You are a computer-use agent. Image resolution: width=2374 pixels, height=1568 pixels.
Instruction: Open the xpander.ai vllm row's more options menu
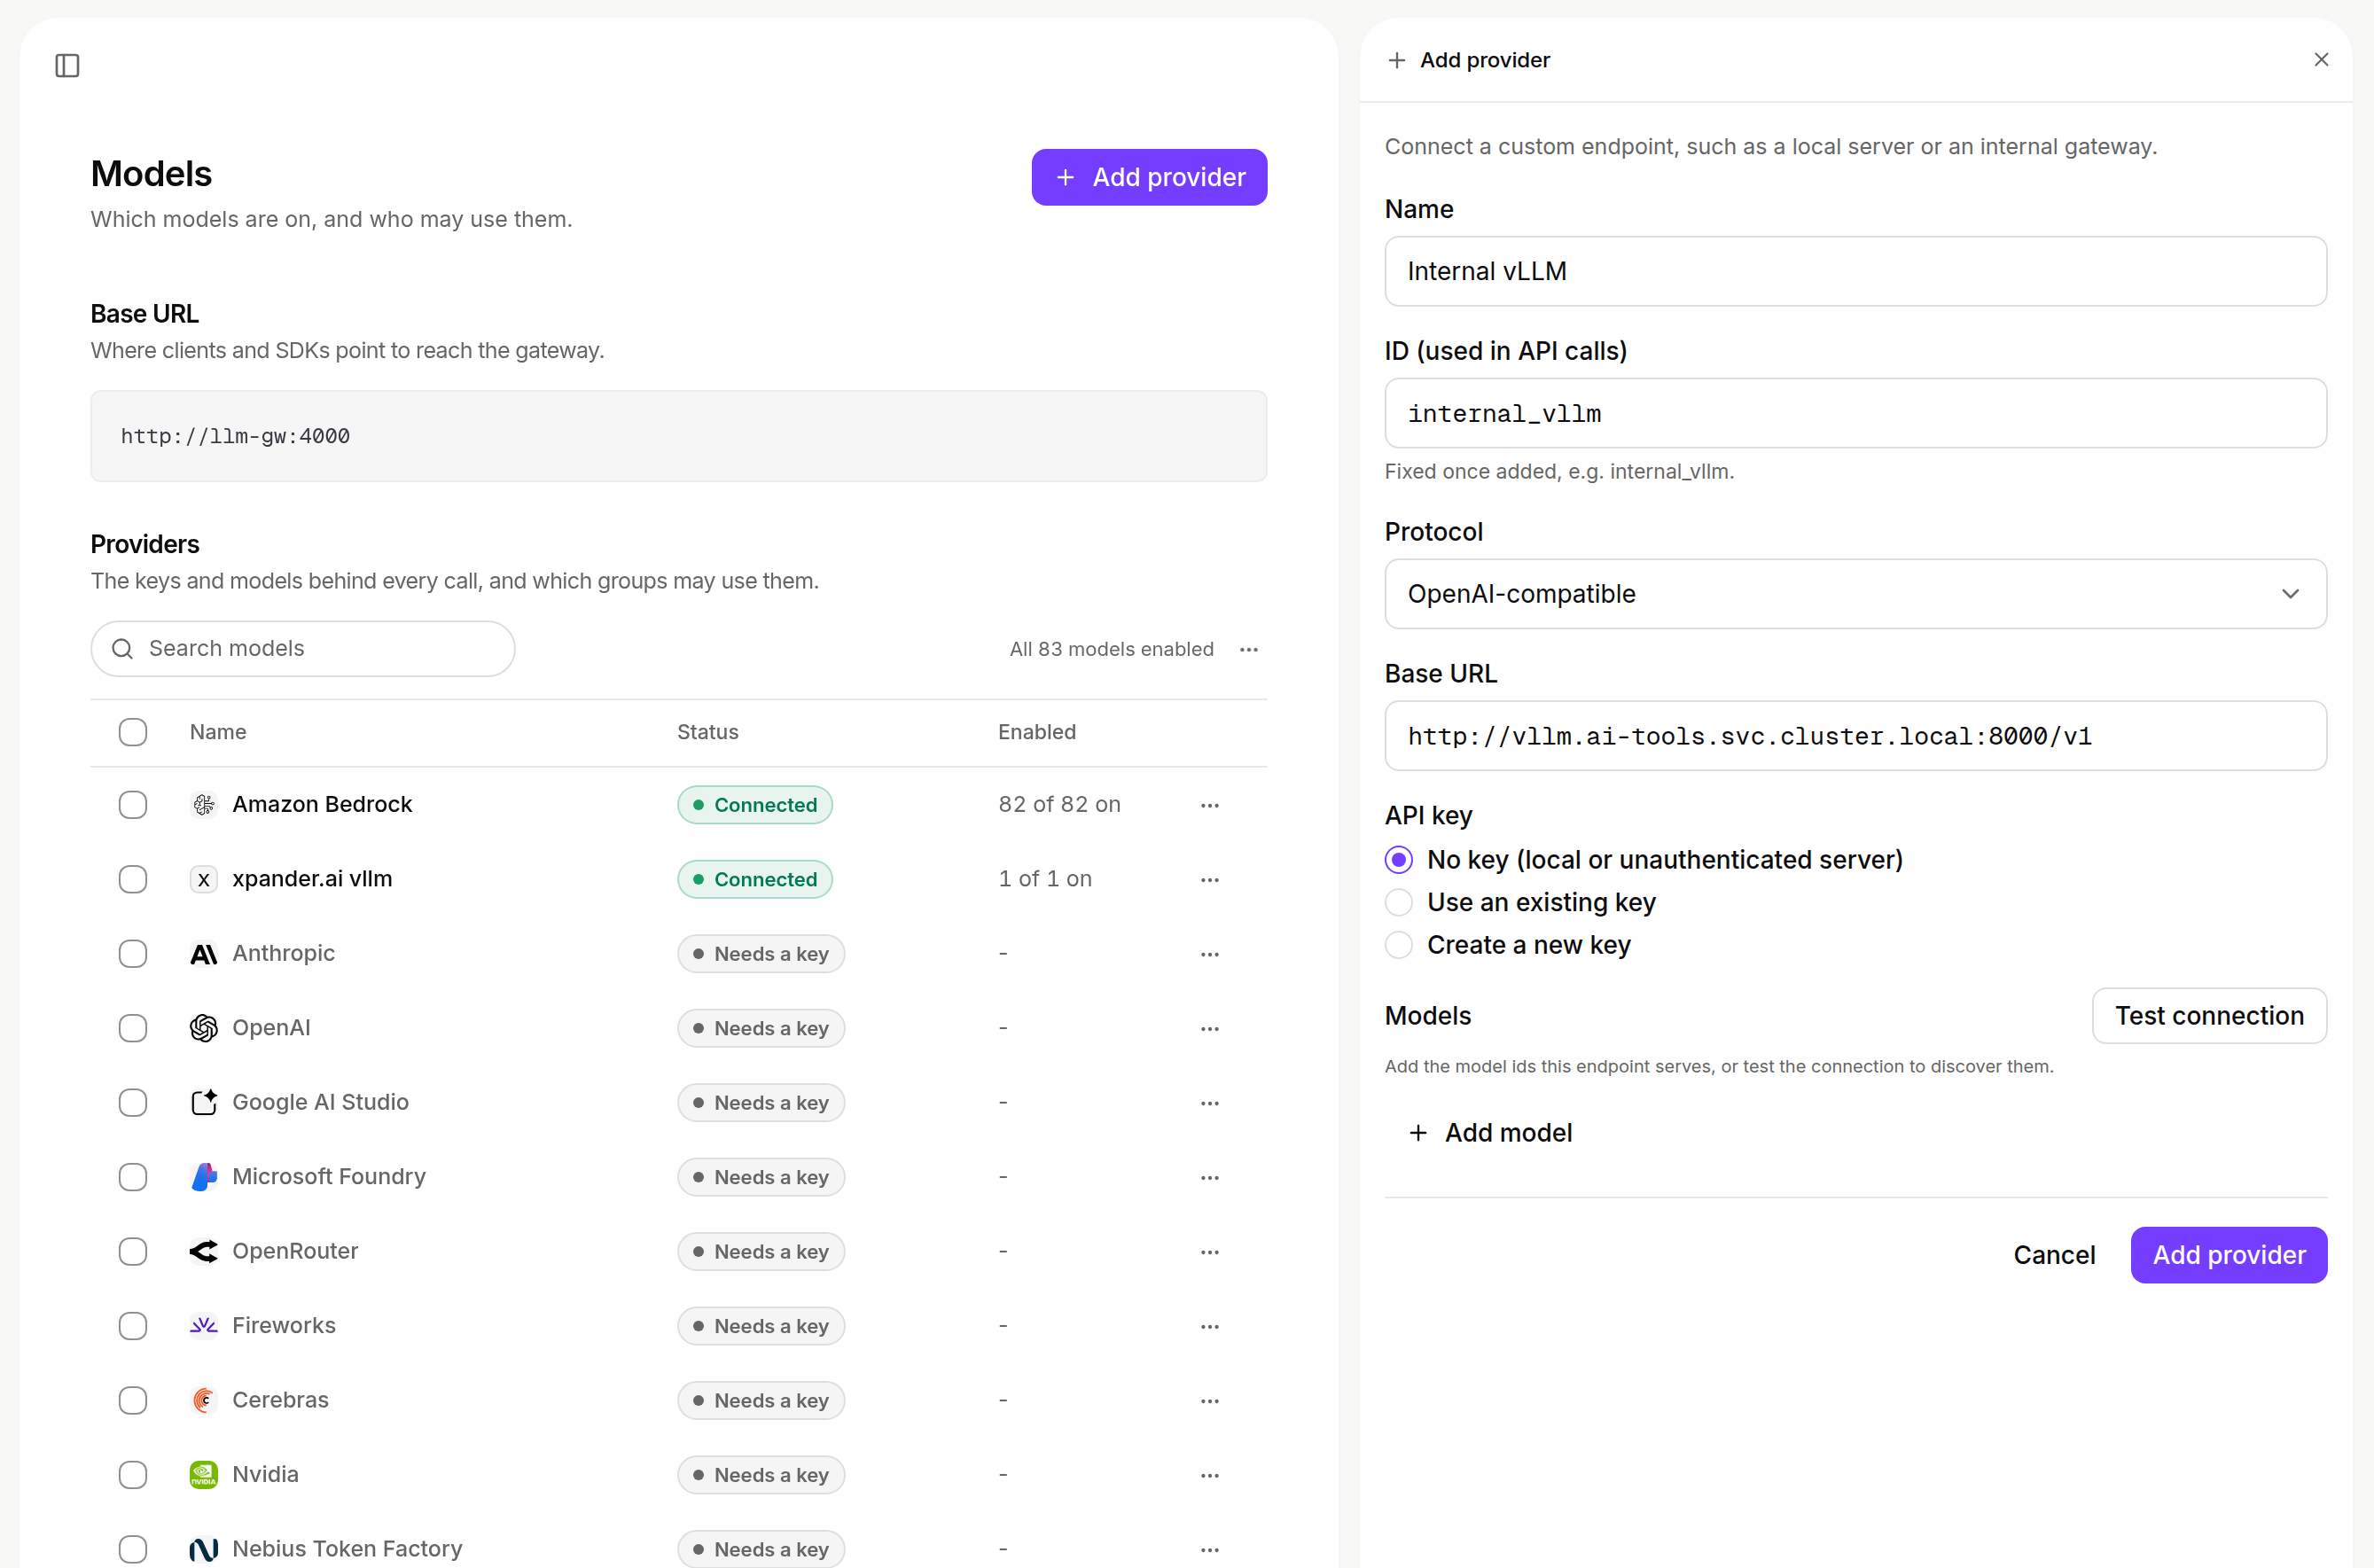pyautogui.click(x=1210, y=880)
